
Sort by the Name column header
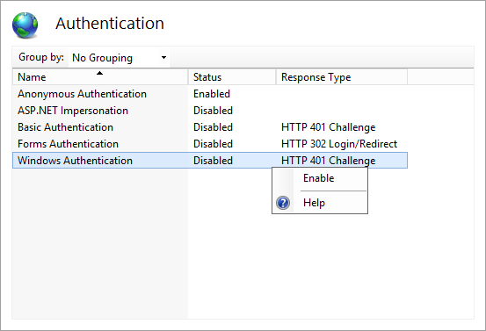point(100,76)
